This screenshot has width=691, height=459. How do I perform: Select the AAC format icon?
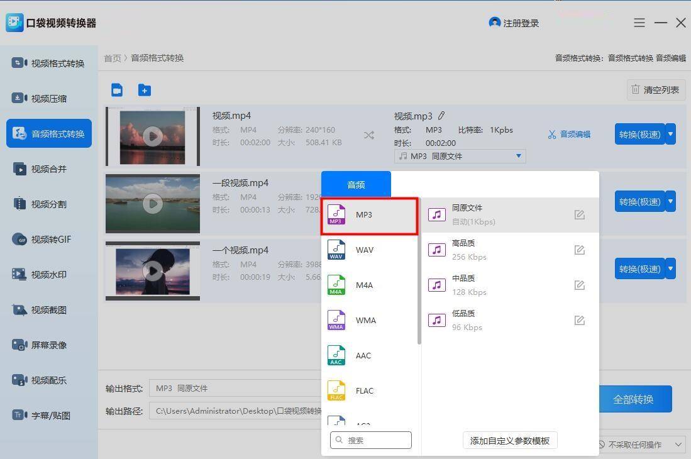tap(336, 355)
